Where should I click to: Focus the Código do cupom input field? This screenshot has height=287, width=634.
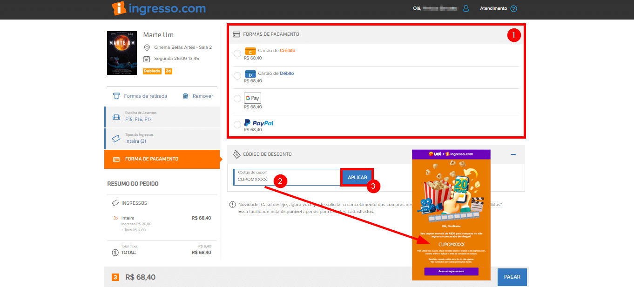[288, 177]
